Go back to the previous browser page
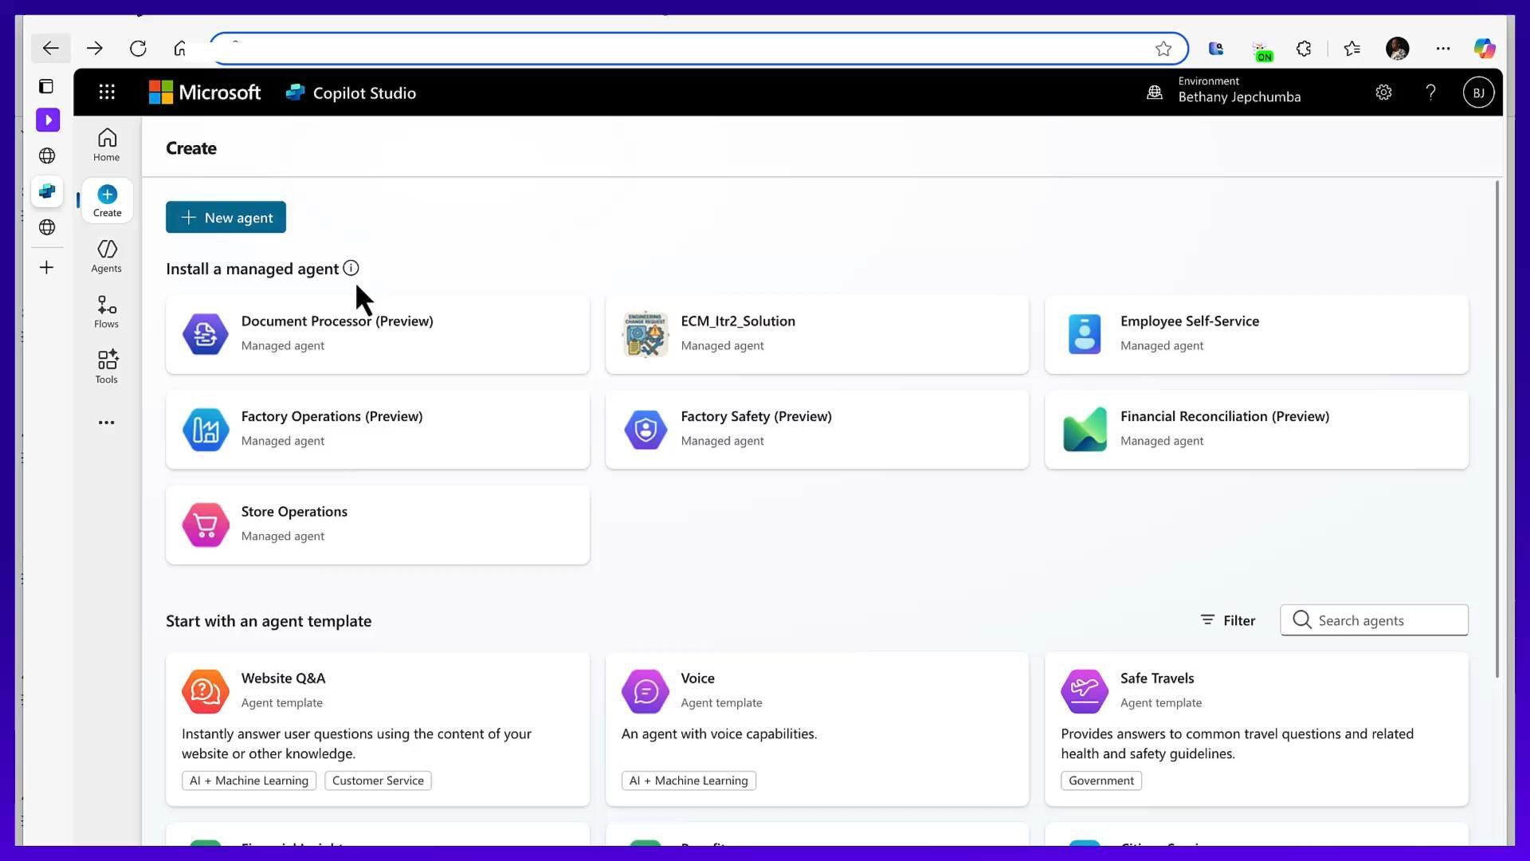Screen dimensions: 1530x861 51,49
